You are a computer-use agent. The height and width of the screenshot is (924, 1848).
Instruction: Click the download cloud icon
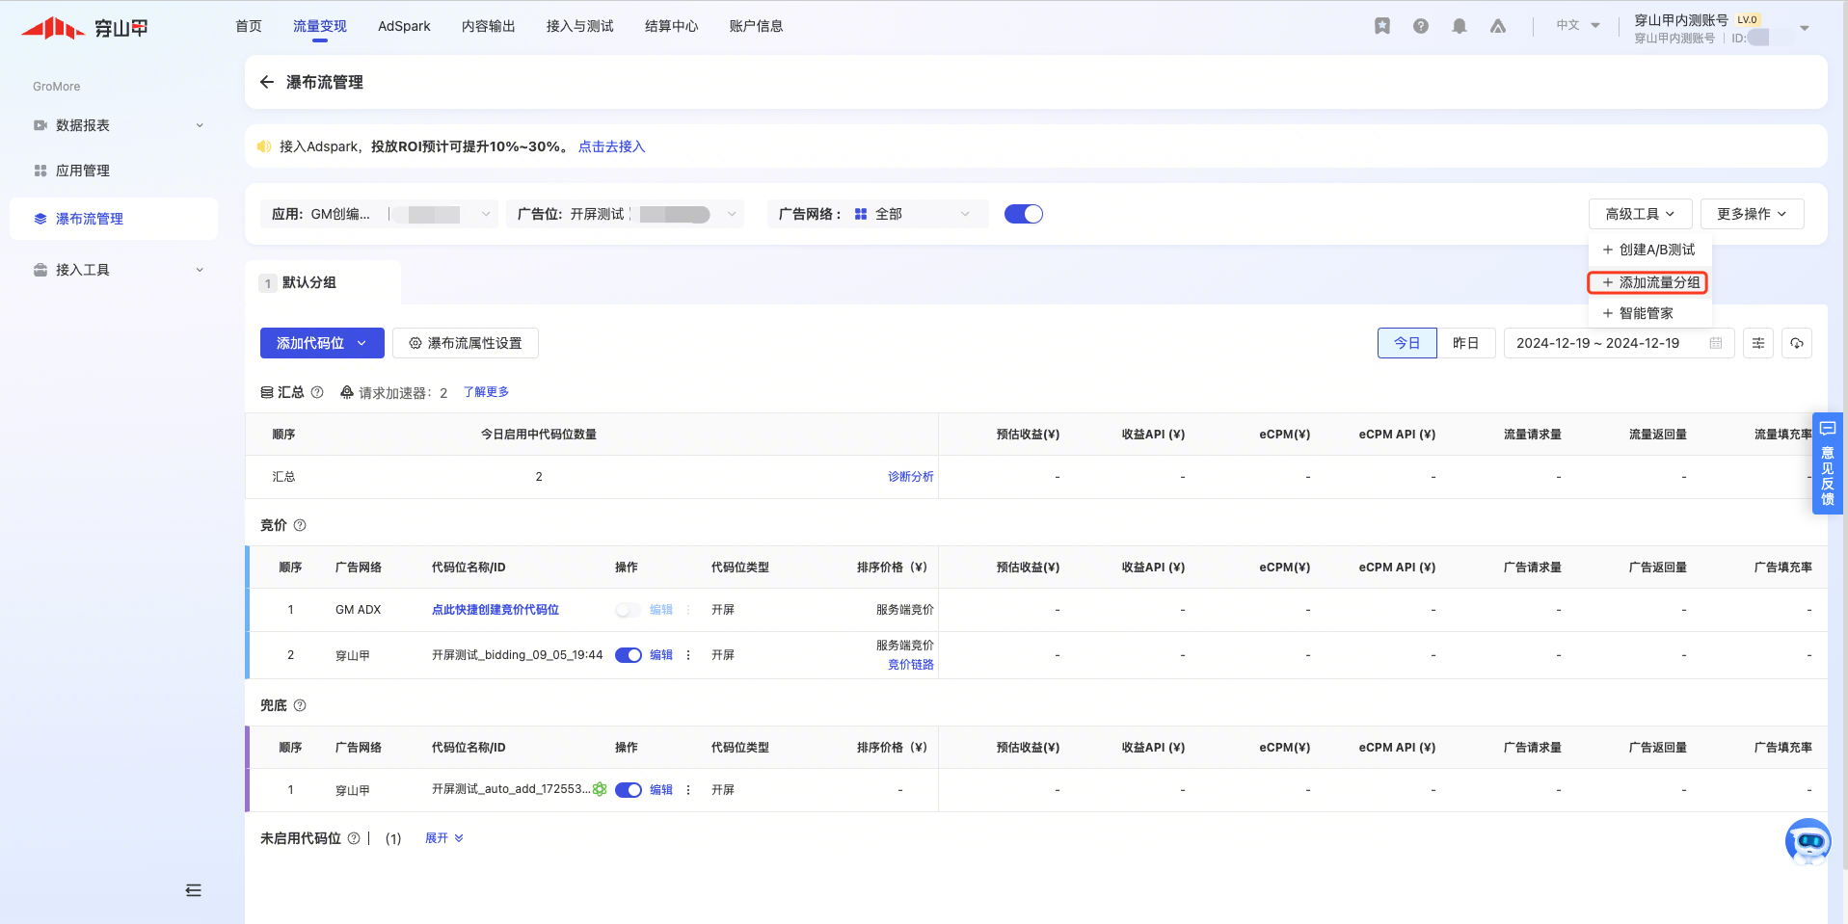(1796, 343)
